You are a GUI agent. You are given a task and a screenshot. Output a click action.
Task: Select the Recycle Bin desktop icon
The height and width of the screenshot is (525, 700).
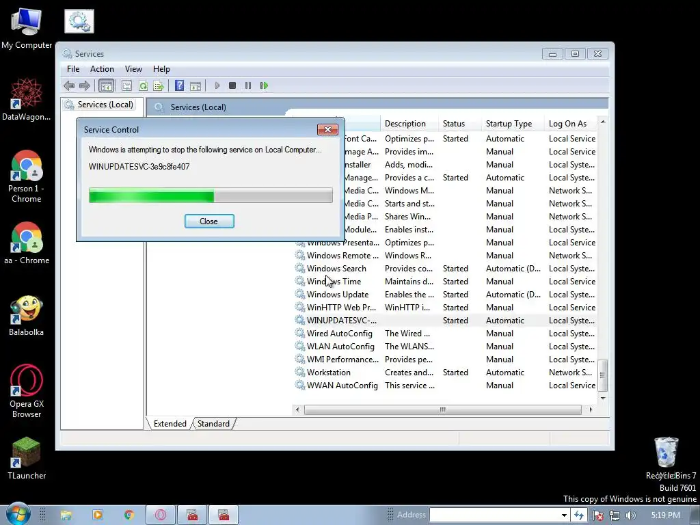tap(666, 457)
